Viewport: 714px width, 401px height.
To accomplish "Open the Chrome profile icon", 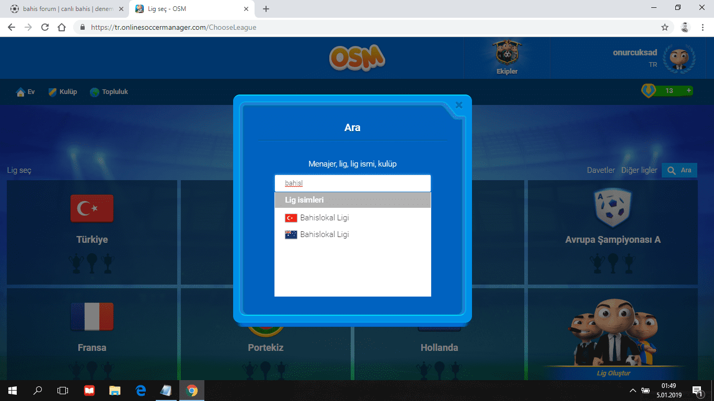I will pos(685,27).
